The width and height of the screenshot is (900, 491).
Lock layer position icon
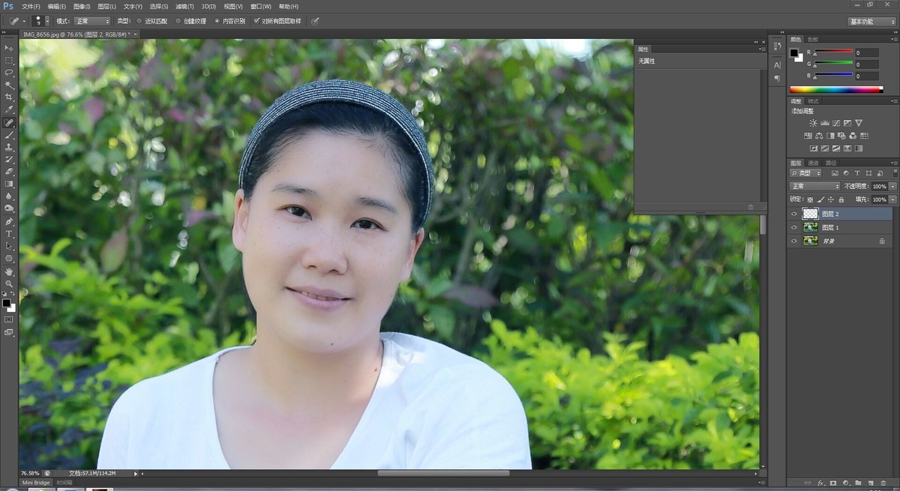[831, 199]
